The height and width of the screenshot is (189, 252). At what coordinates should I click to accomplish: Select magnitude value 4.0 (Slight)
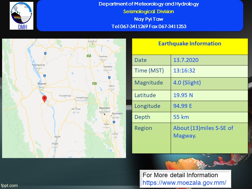(x=187, y=83)
